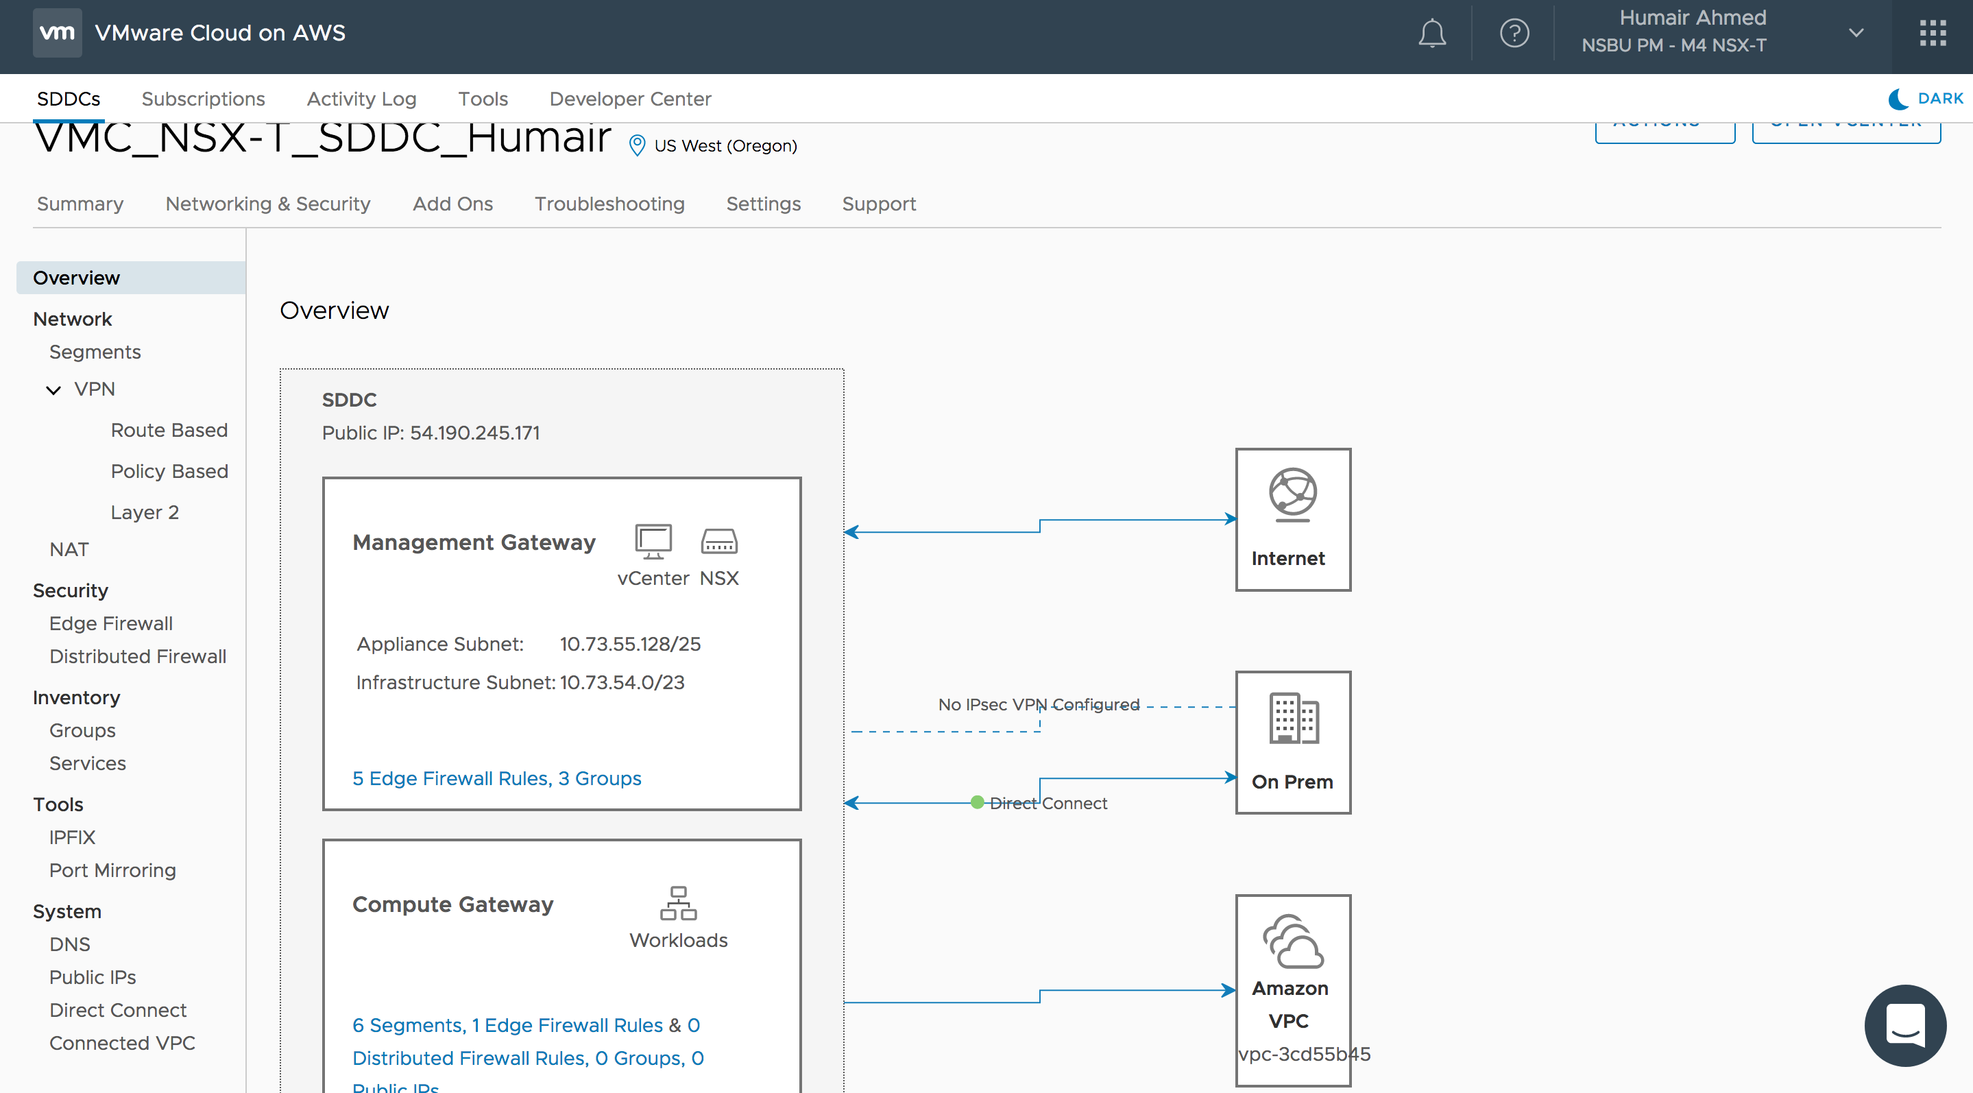The width and height of the screenshot is (1973, 1093).
Task: Select Distributed Firewall in sidebar
Action: point(137,656)
